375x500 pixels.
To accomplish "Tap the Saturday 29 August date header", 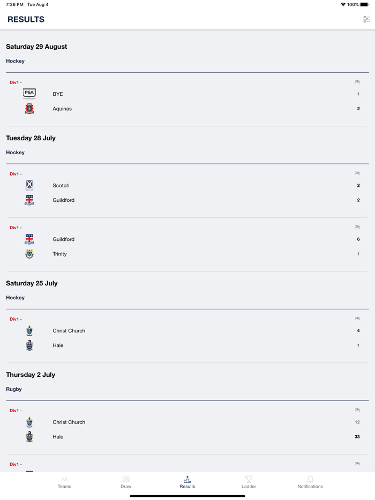I will tap(36, 47).
